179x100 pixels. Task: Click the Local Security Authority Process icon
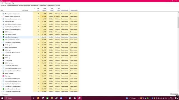pyautogui.click(x=3, y=24)
